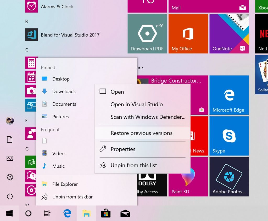
Task: Launch Blend for Visual Studio 2017
Action: point(70,35)
